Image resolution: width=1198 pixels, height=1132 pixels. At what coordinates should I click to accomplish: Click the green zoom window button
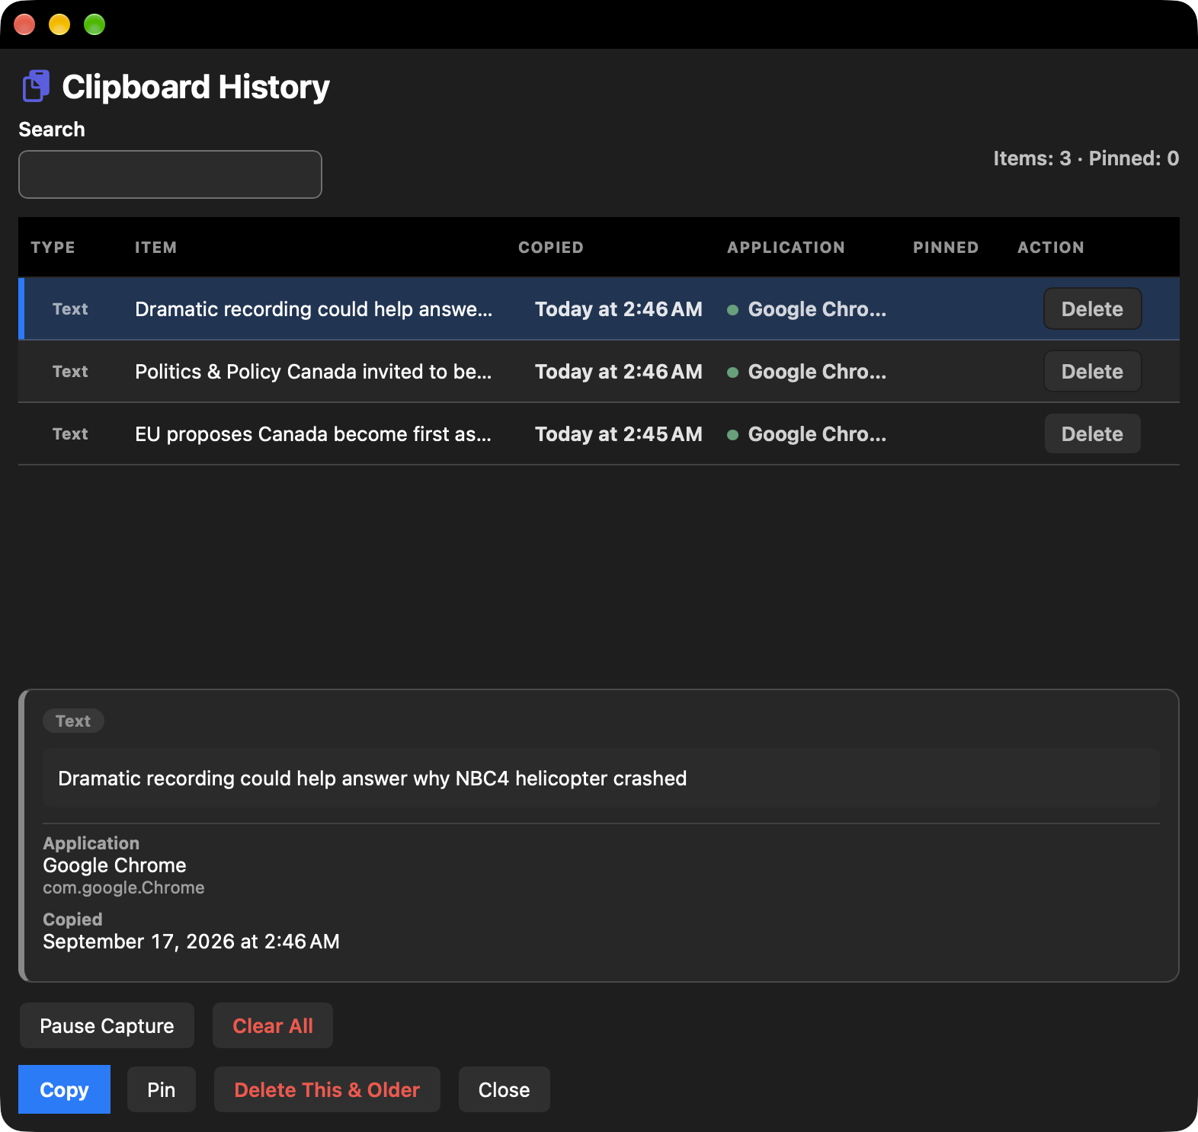pyautogui.click(x=94, y=24)
